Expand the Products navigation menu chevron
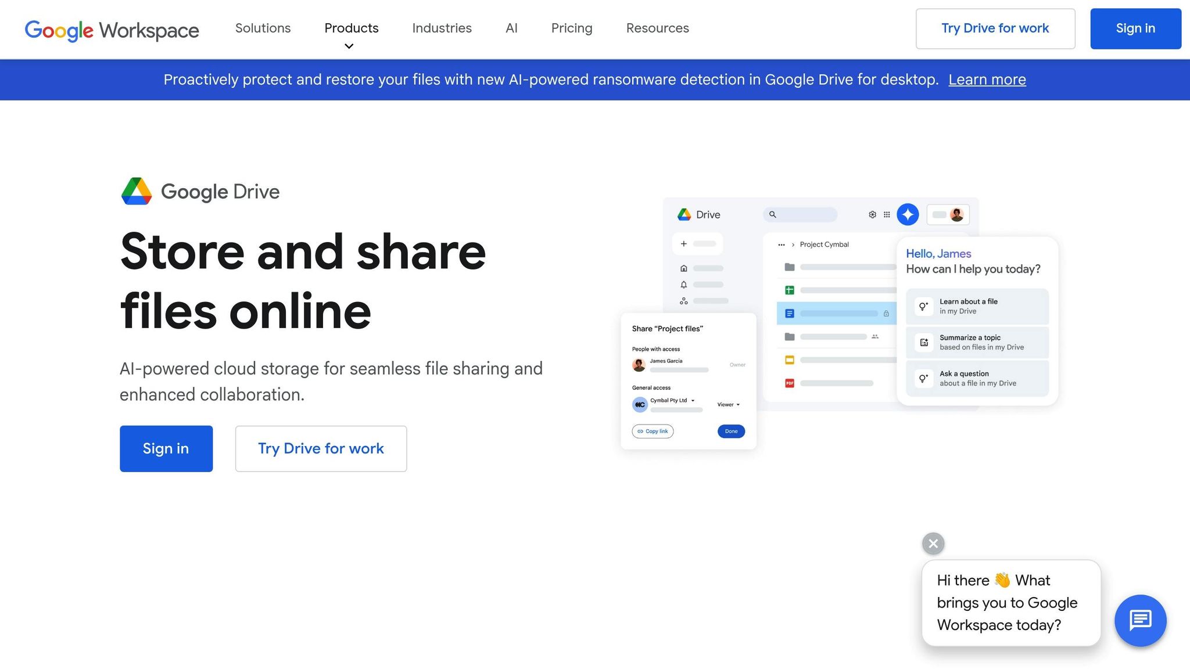The image size is (1190, 669). pos(349,46)
